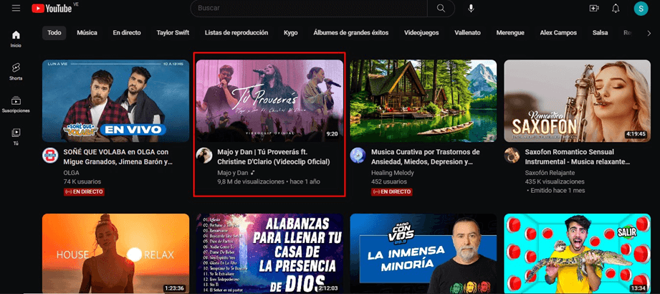Click EN DIRECTO badge under OLGA

pos(84,191)
